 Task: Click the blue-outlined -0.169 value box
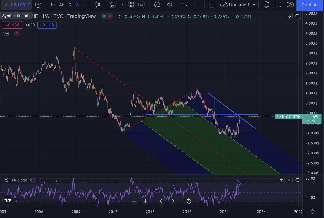(47, 25)
